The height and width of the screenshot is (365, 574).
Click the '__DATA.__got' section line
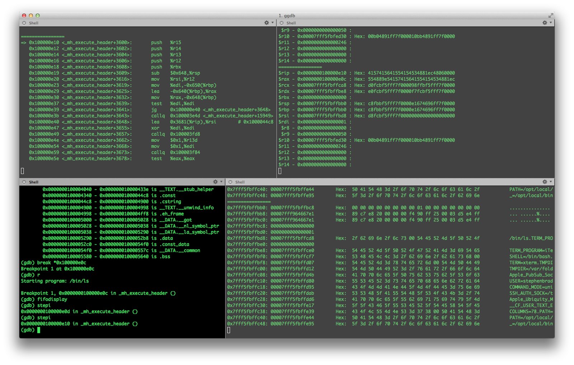[x=117, y=220]
